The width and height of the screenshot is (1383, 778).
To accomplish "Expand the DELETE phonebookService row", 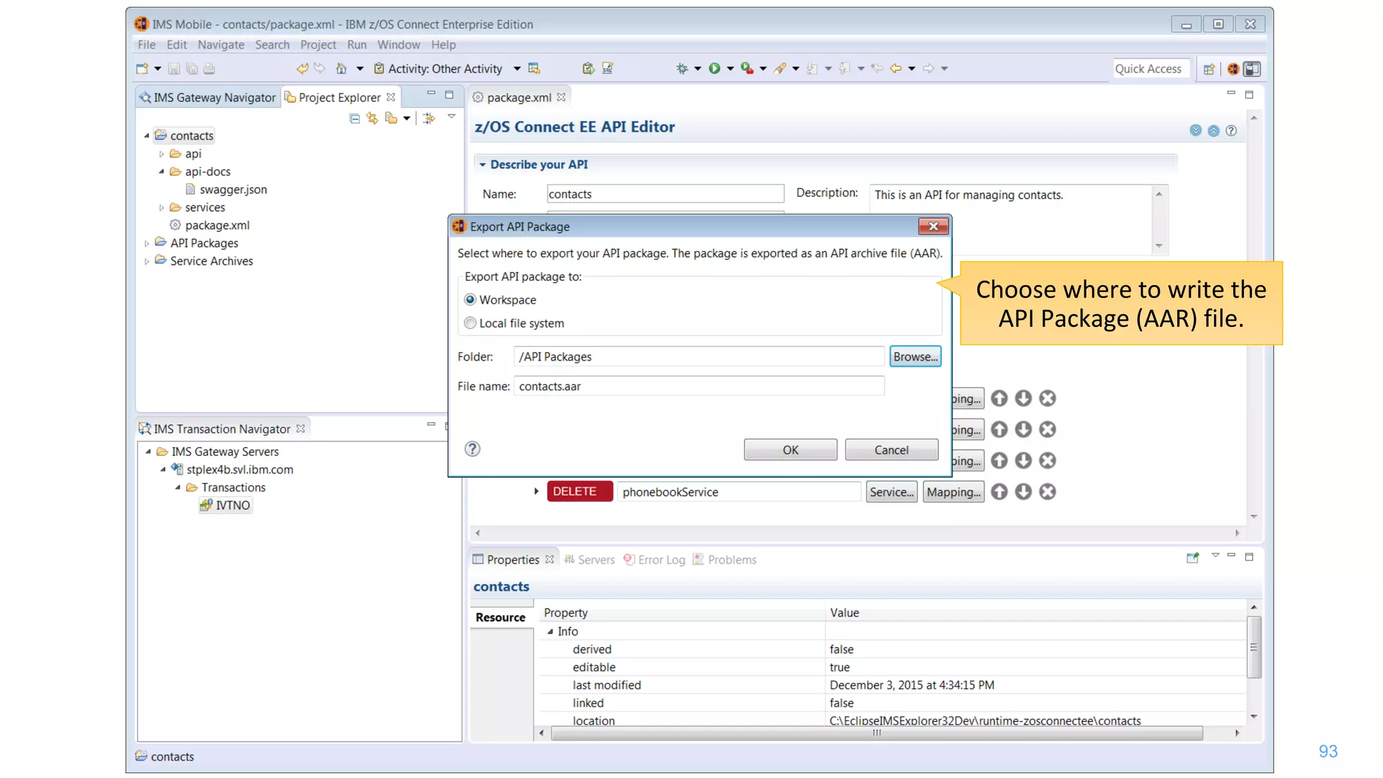I will point(536,491).
